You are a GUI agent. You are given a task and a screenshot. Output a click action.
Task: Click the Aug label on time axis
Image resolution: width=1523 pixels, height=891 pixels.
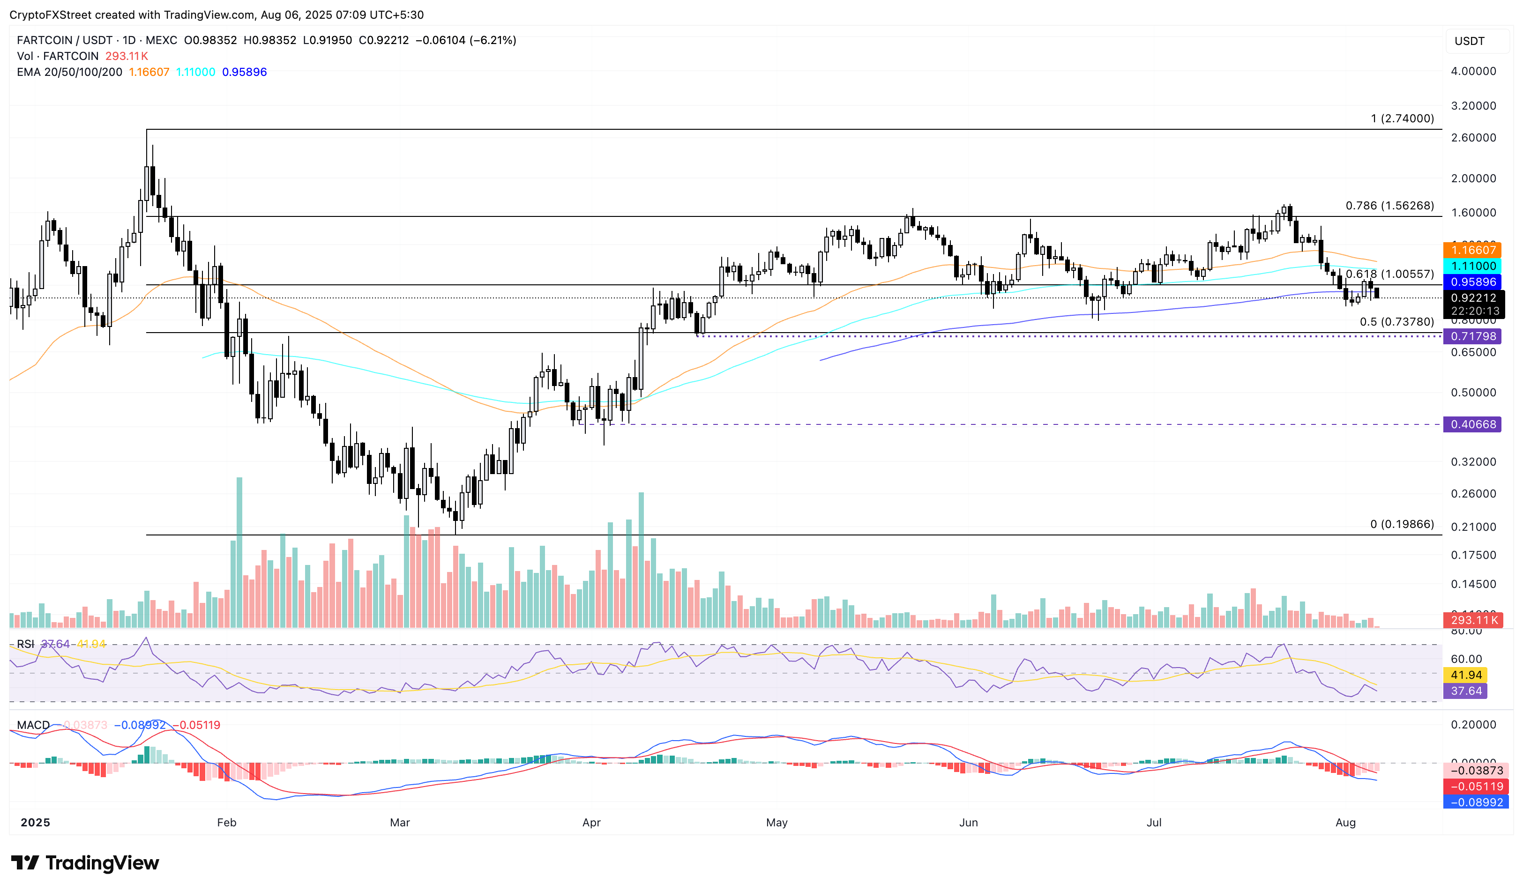point(1345,823)
